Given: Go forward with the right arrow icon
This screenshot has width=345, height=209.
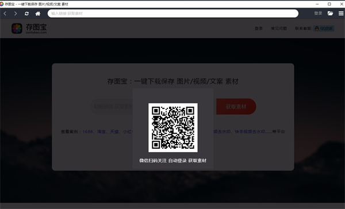Looking at the screenshot, I should coord(16,14).
